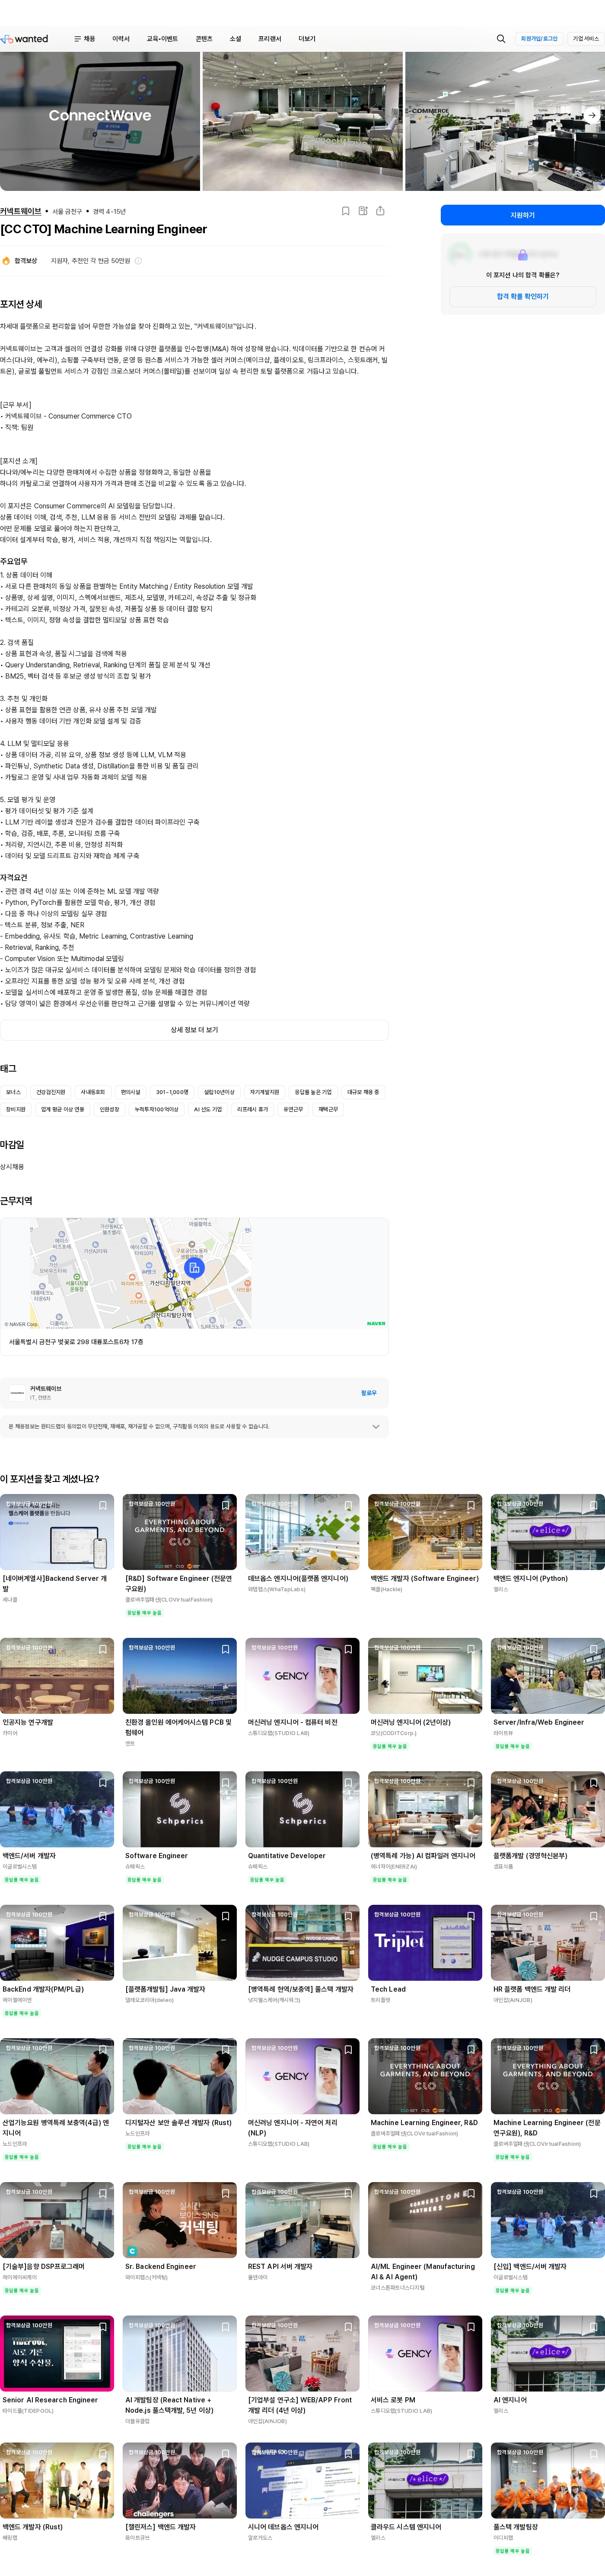Viewport: 605px width, 2576px height.
Task: Click the resume-match icon beside the bookmark
Action: [x=363, y=211]
